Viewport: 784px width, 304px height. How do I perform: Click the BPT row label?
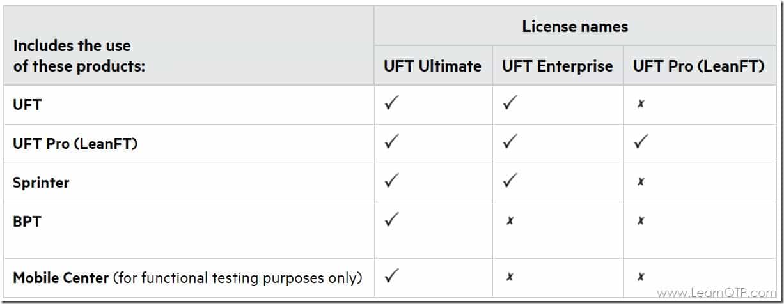tap(26, 221)
